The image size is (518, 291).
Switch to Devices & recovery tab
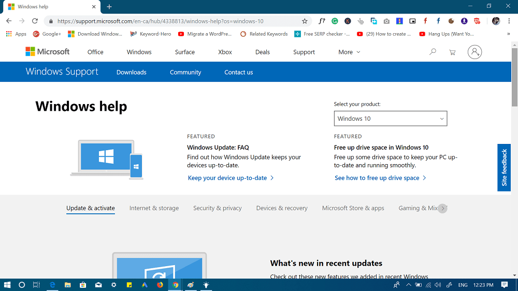point(282,208)
